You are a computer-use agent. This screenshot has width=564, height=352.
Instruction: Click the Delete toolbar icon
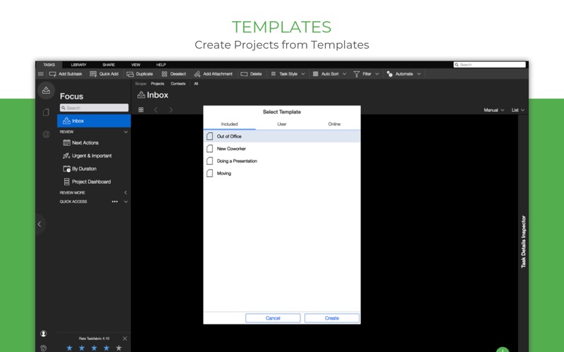244,74
